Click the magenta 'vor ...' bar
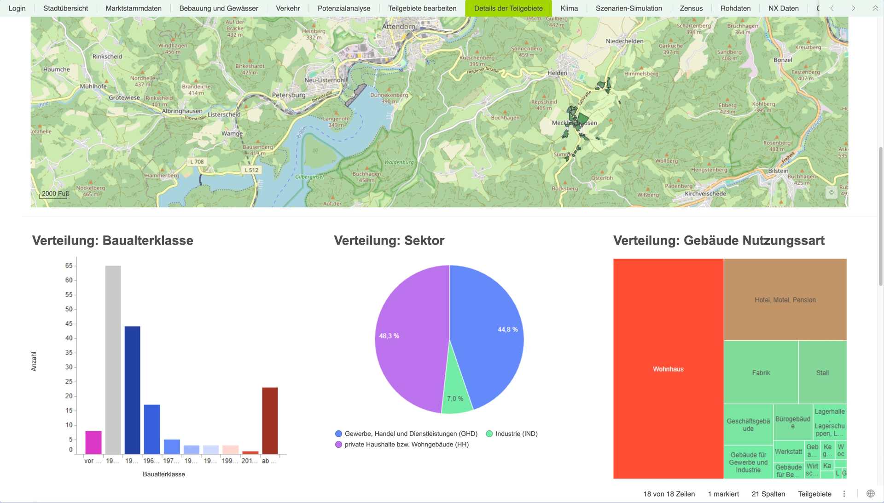 click(x=93, y=442)
